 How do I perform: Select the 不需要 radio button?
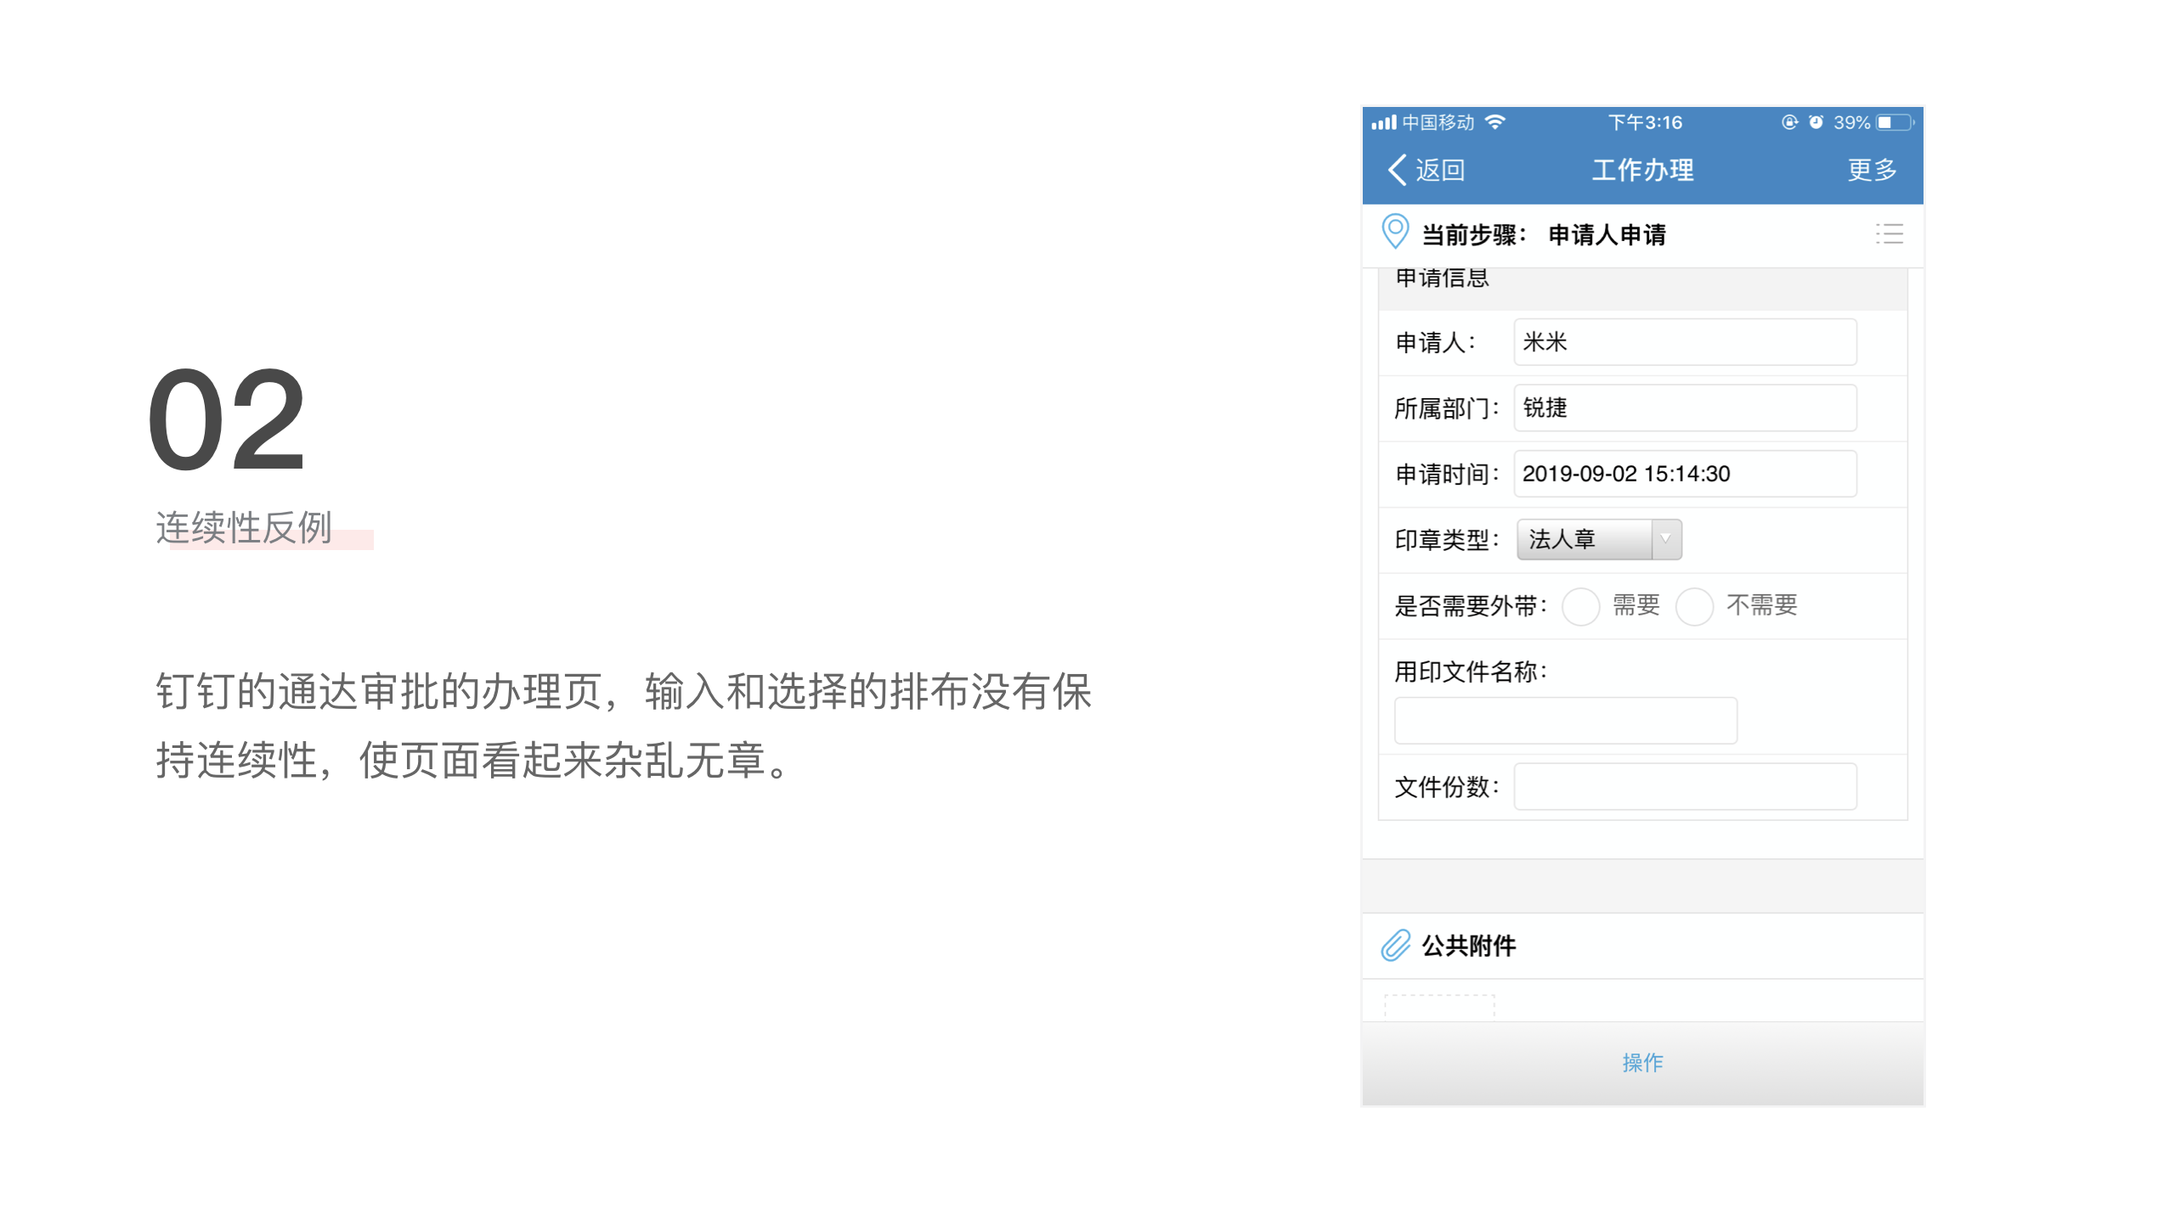pyautogui.click(x=1693, y=606)
